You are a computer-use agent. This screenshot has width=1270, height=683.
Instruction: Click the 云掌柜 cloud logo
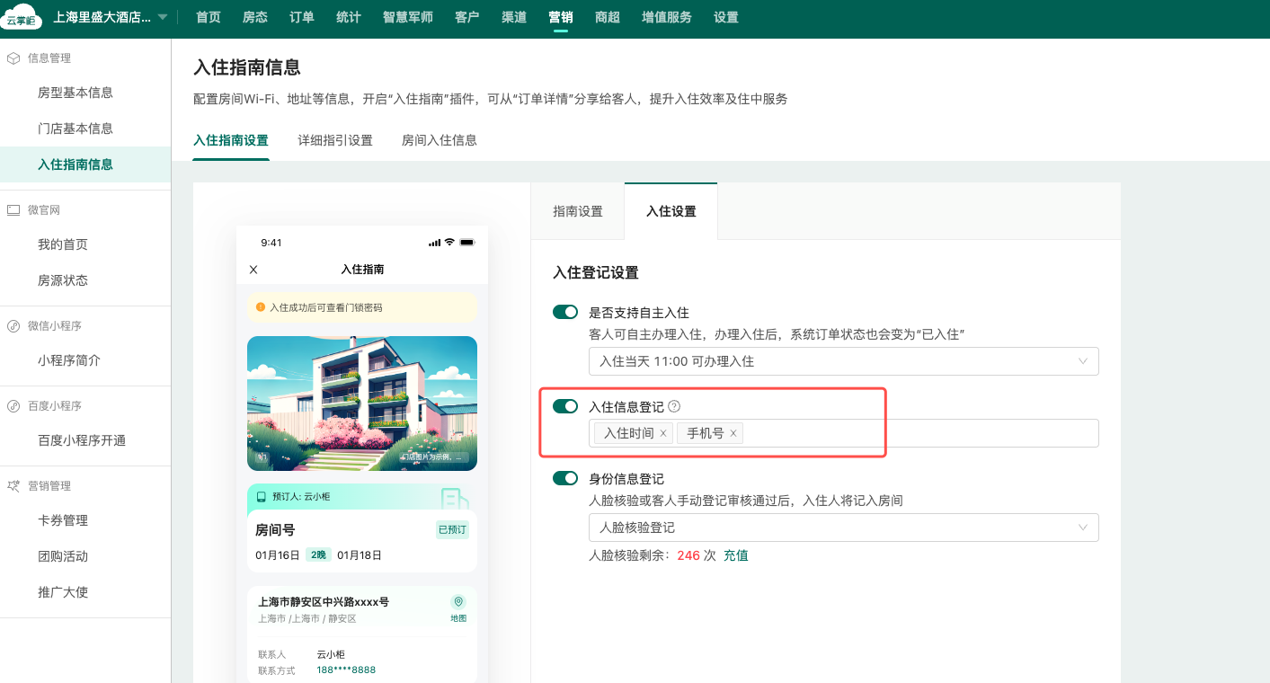[x=22, y=17]
